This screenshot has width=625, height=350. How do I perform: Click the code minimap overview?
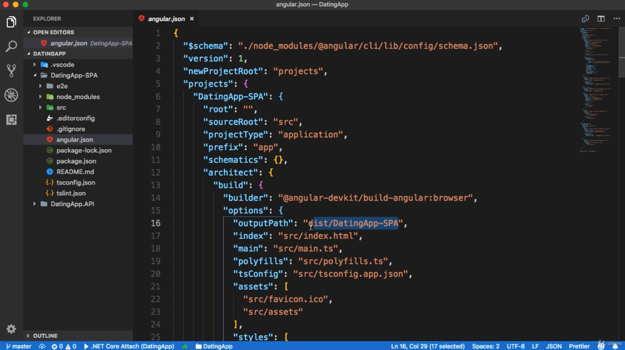coord(596,90)
